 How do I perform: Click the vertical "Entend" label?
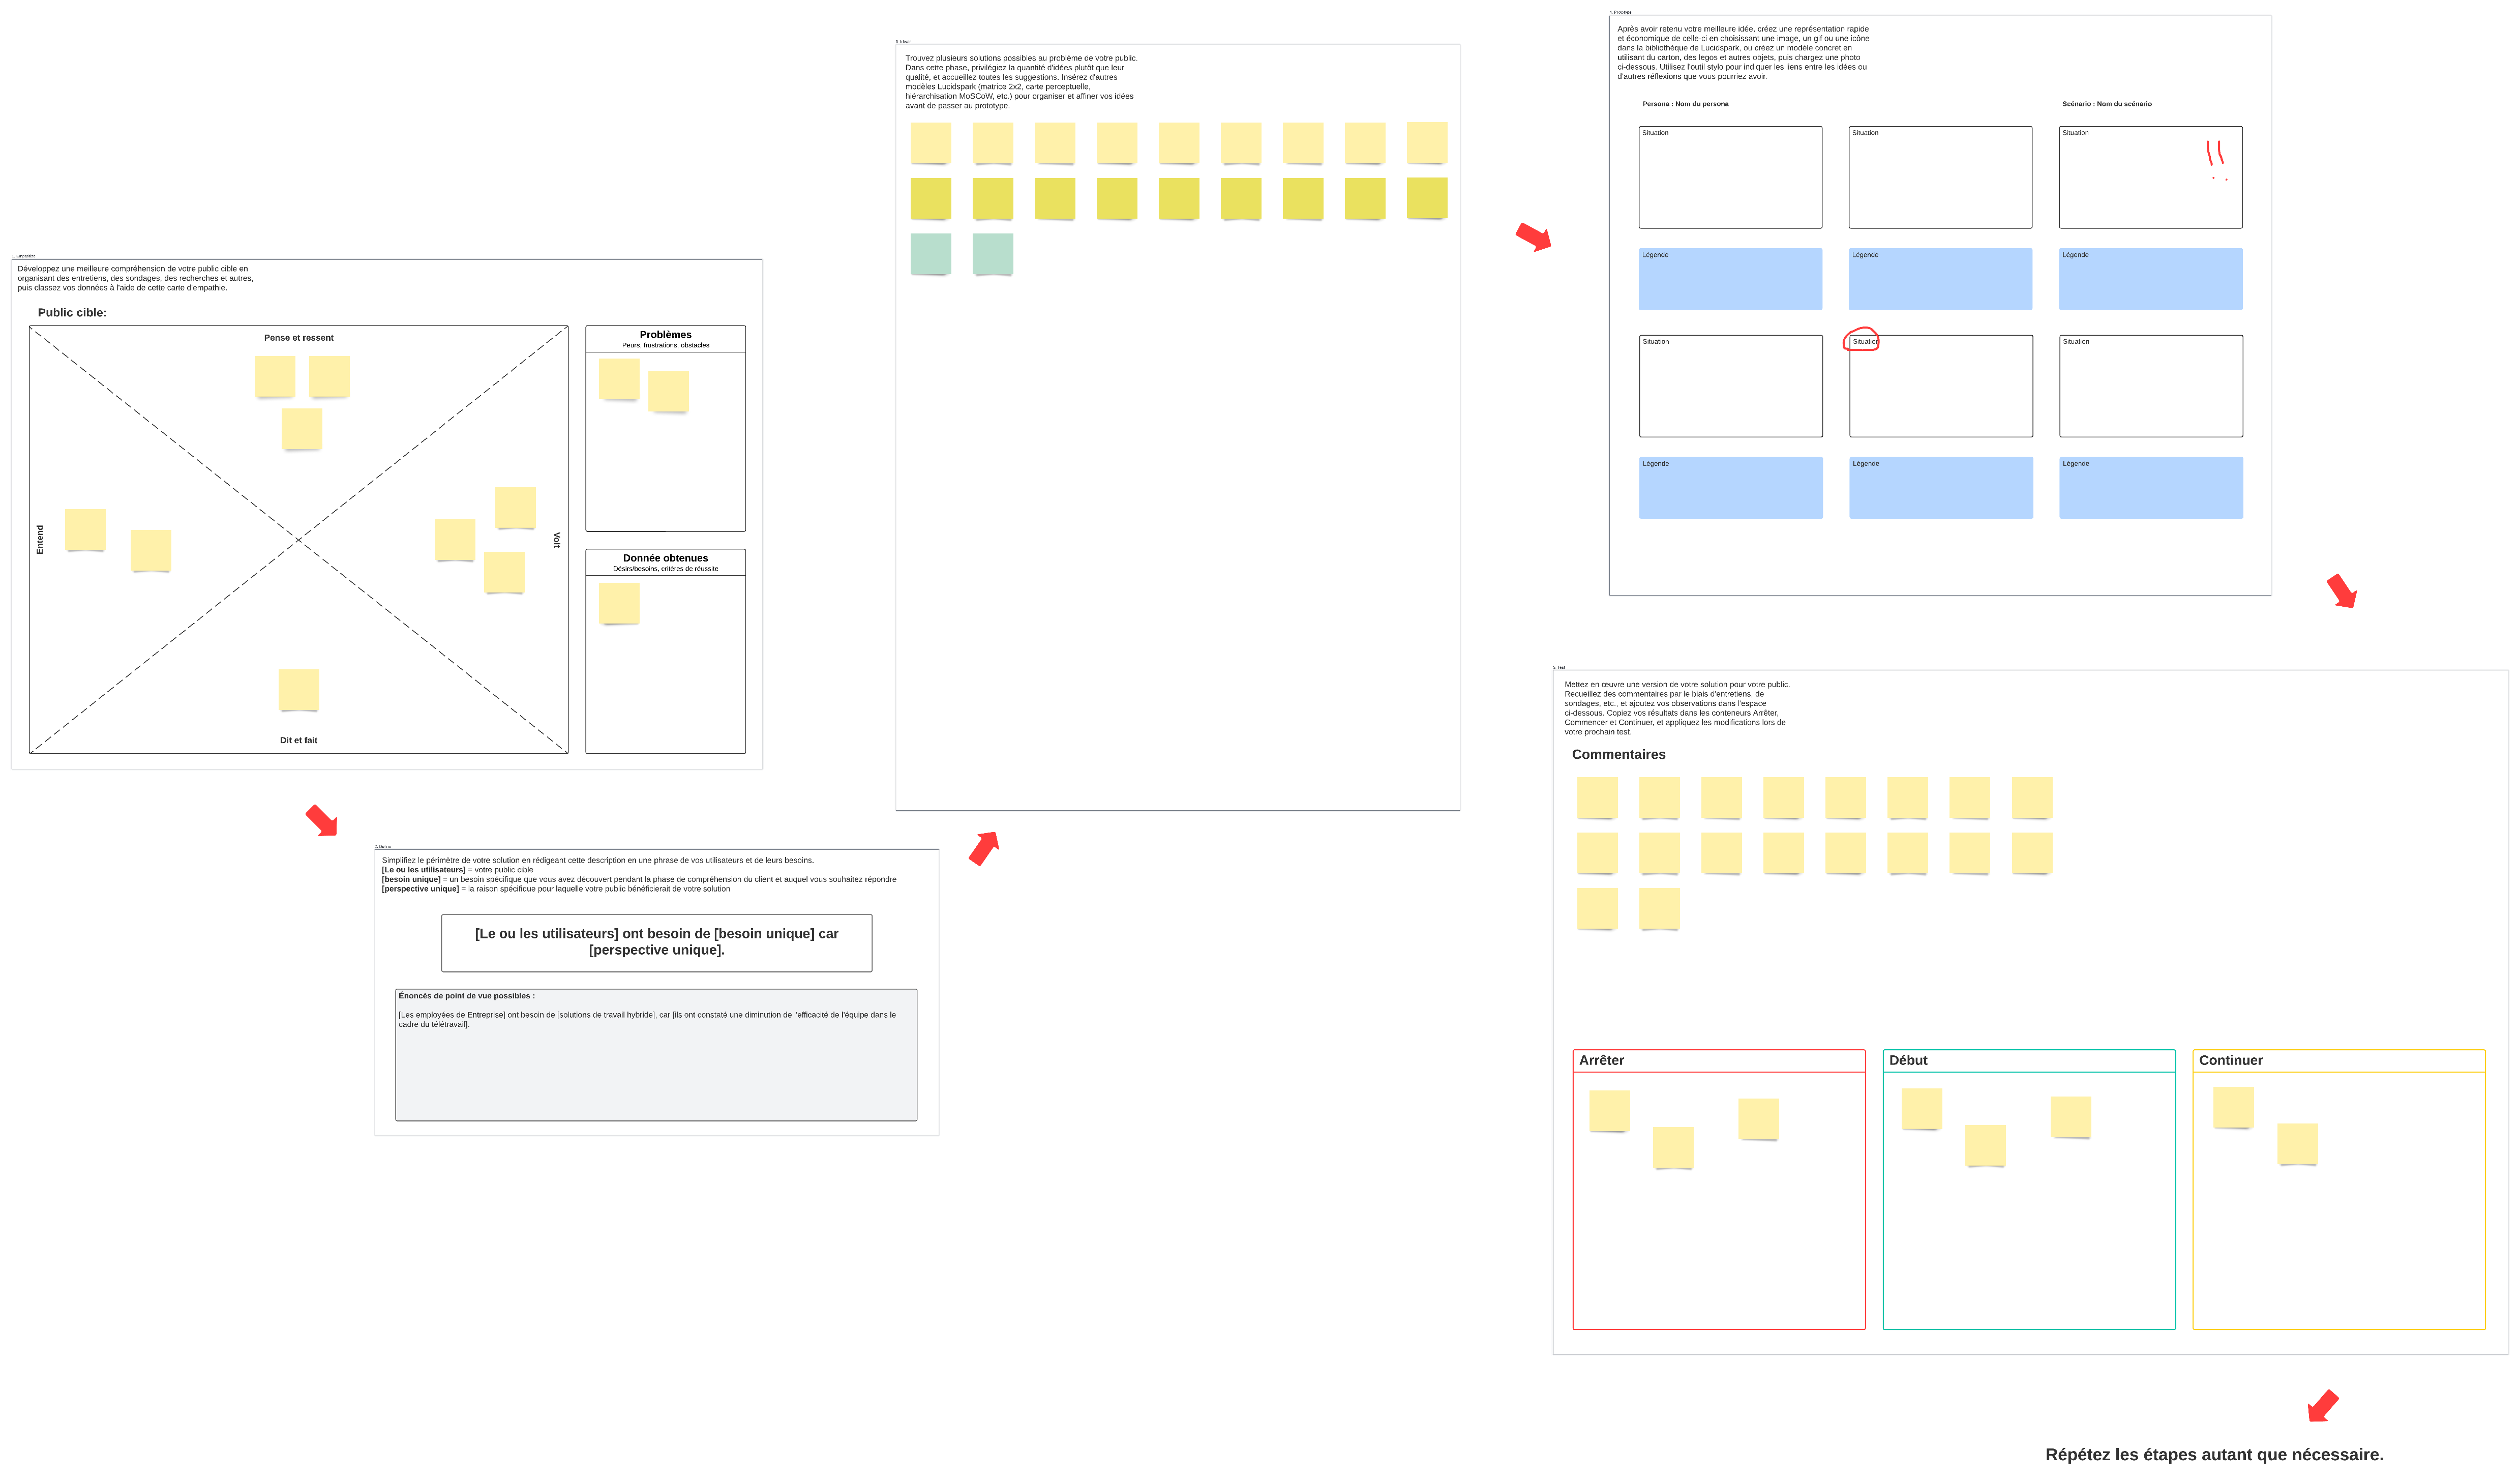click(40, 539)
